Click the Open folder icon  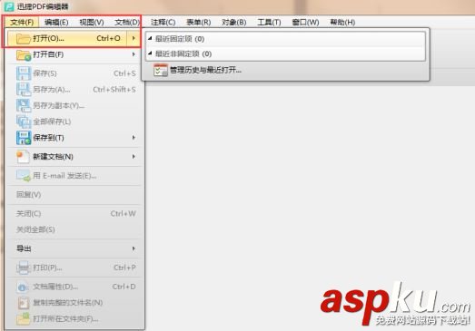coord(24,39)
